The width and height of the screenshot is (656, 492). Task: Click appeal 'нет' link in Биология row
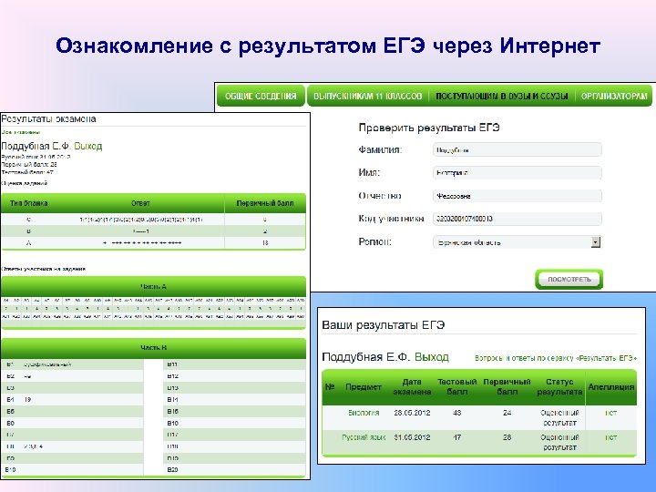pos(610,413)
